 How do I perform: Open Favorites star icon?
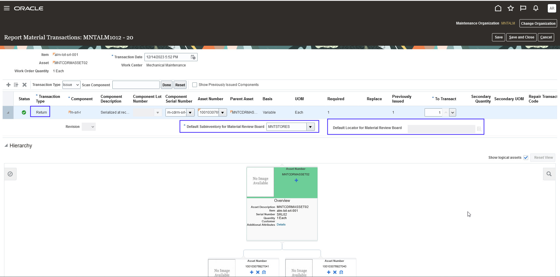point(511,8)
